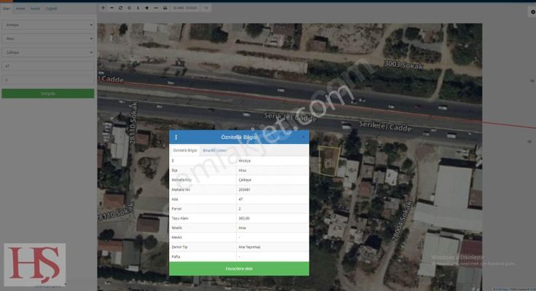Switch to the Bina/BB Listesi tab

214,151
